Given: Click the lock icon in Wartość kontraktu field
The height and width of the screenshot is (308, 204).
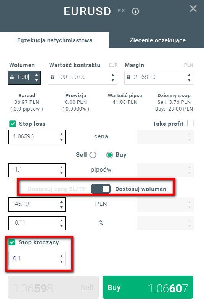Looking at the screenshot, I should (52, 77).
